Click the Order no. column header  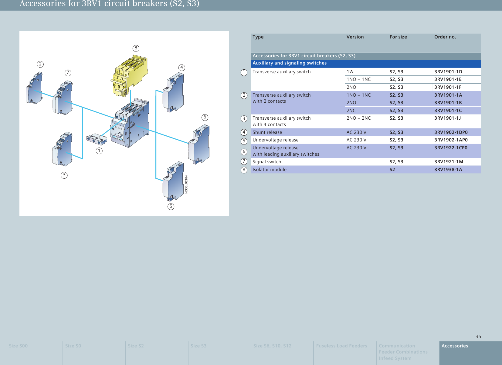pyautogui.click(x=445, y=37)
